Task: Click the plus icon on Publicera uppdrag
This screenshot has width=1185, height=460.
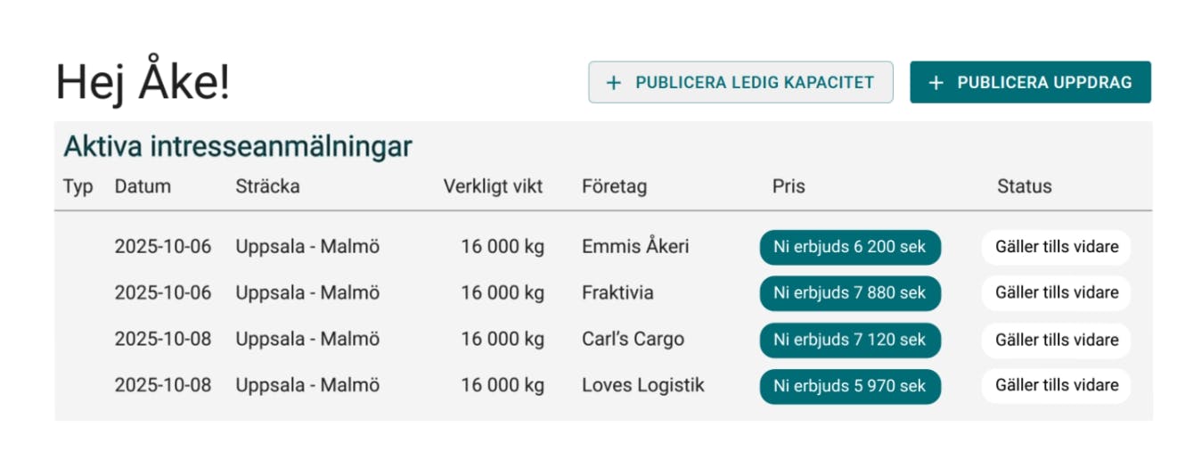Action: click(x=936, y=83)
